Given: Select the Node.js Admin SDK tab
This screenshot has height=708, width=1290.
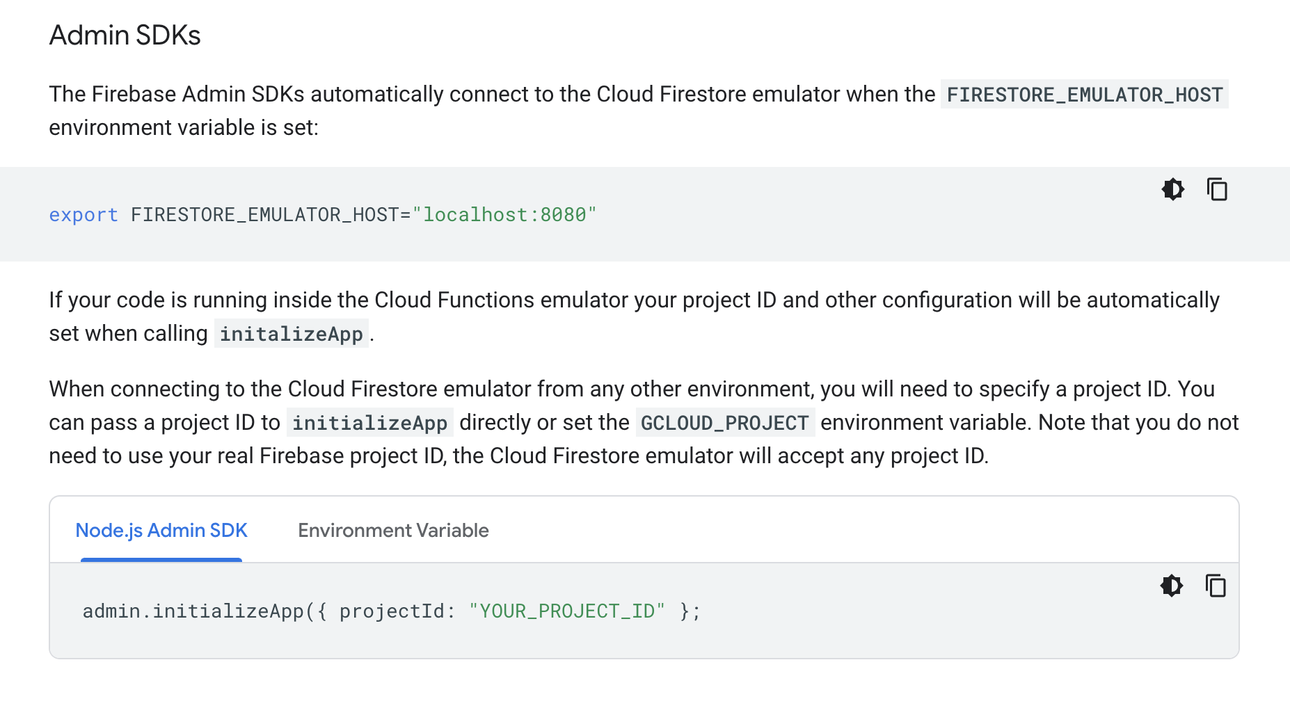Looking at the screenshot, I should (161, 531).
